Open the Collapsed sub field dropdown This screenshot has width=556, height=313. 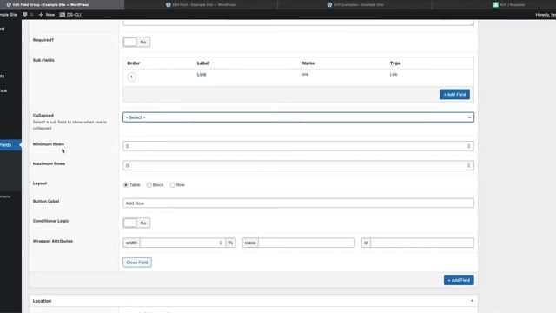(298, 117)
